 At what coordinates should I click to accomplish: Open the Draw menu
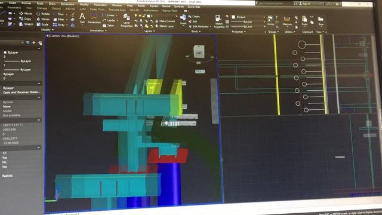[x=52, y=4]
